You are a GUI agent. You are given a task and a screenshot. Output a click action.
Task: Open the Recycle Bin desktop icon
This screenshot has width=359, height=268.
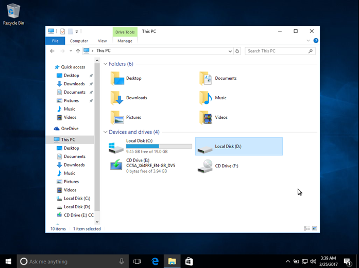click(13, 14)
